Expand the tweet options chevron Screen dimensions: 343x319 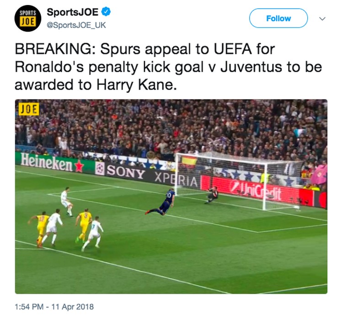click(322, 19)
